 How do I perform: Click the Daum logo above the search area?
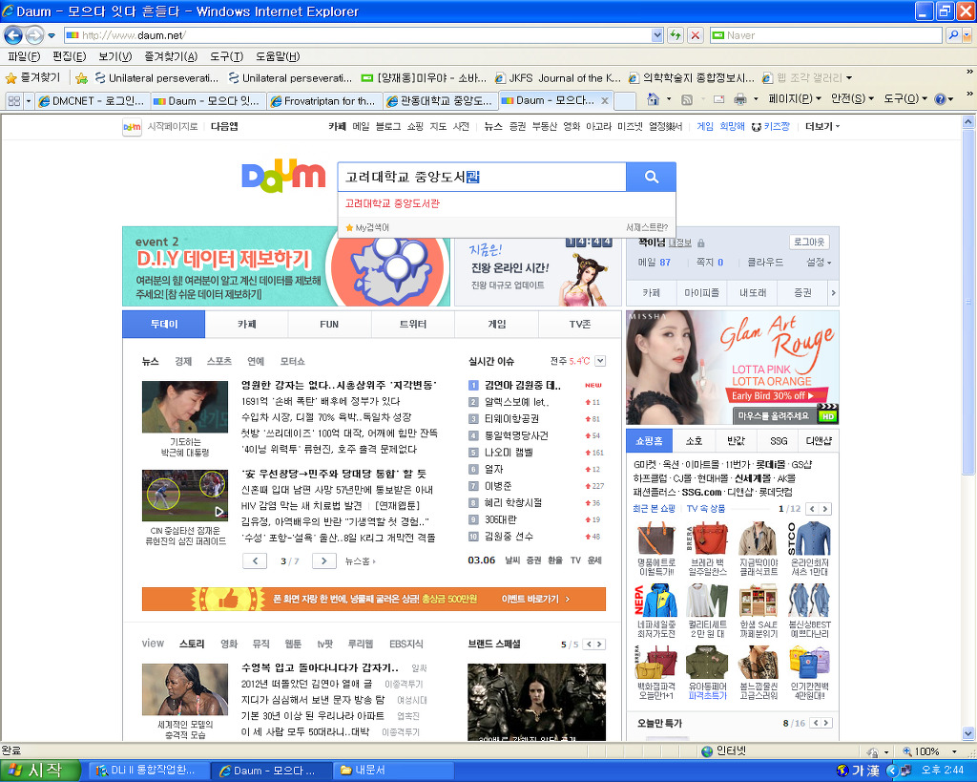pos(283,176)
